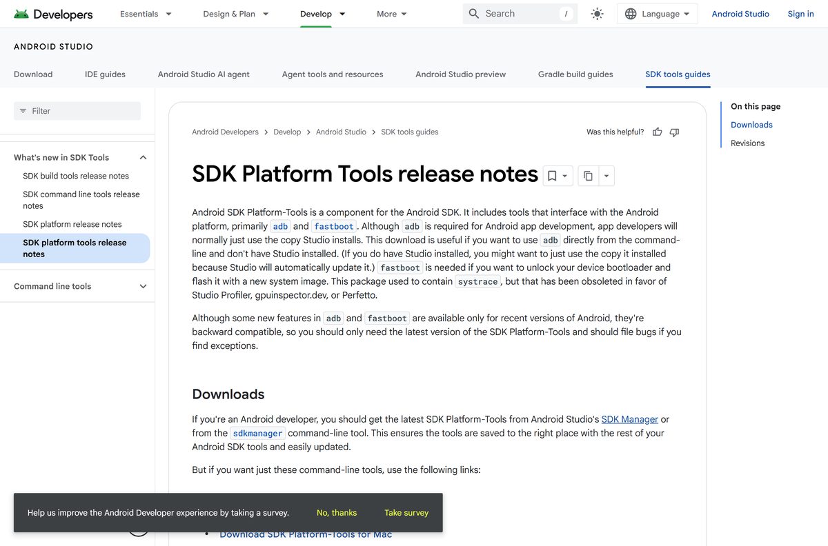This screenshot has width=828, height=546.
Task: Open SDK command line tools release notes
Action: pyautogui.click(x=81, y=200)
